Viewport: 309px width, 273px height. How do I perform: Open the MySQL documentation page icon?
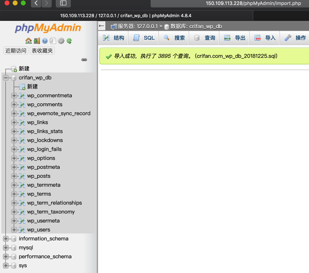coord(53,41)
